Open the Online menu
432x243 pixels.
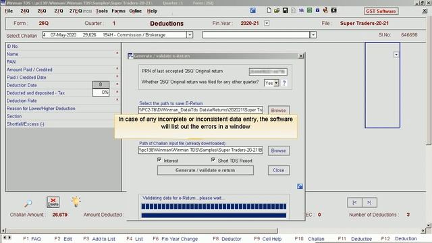(135, 11)
